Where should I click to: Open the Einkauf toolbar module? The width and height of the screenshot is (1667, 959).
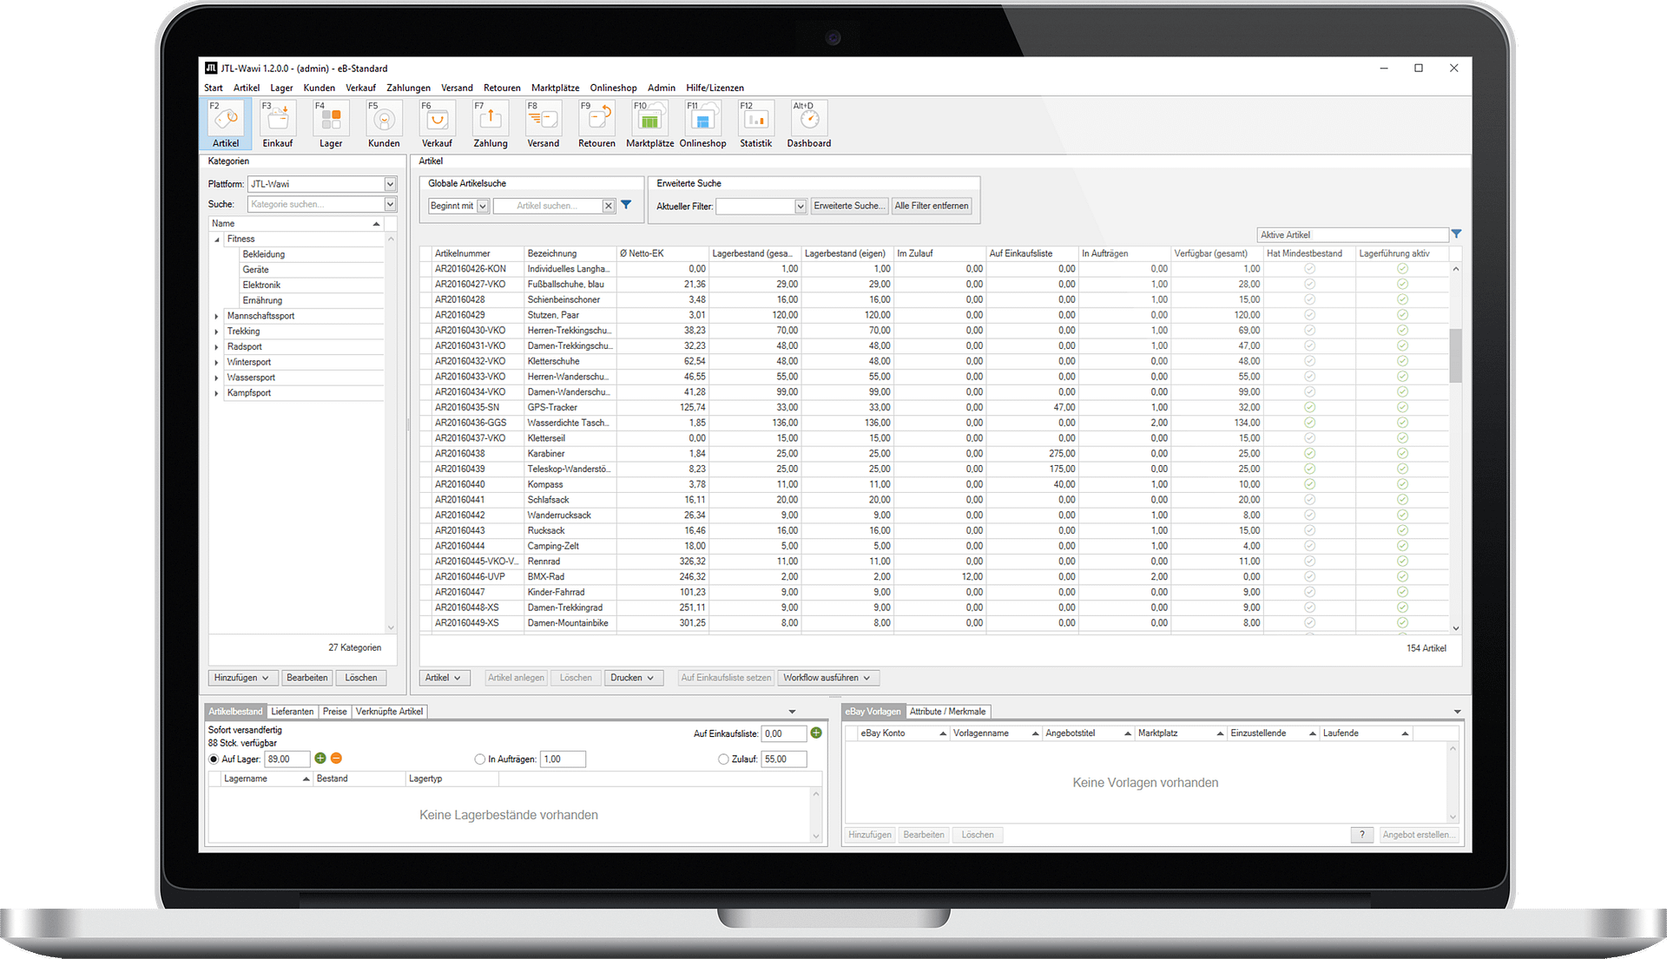click(x=278, y=124)
